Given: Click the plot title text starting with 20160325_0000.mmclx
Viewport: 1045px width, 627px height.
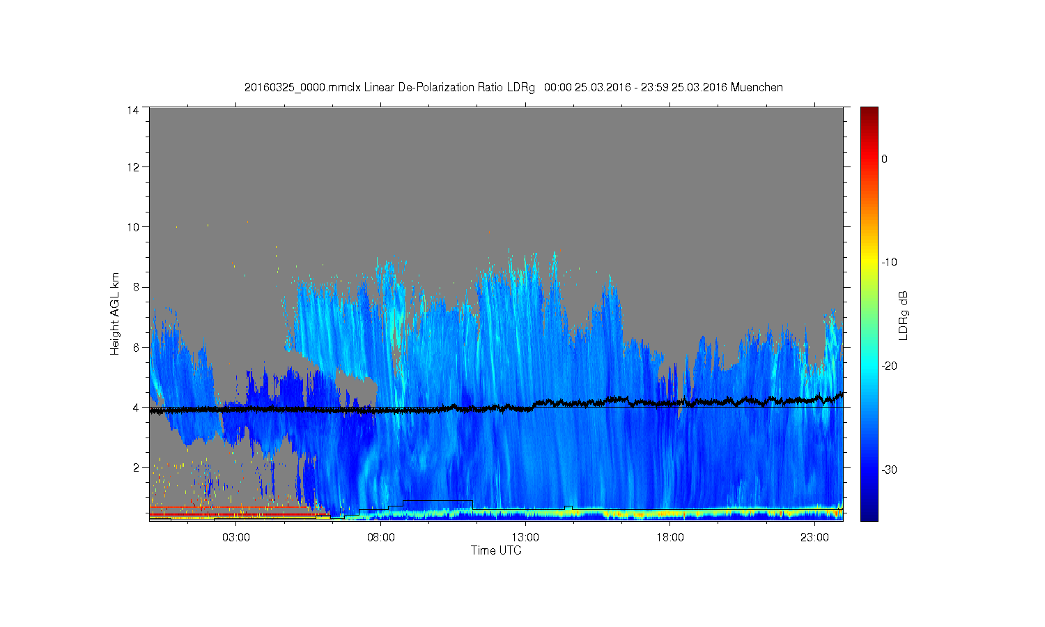Looking at the screenshot, I should click(x=513, y=88).
